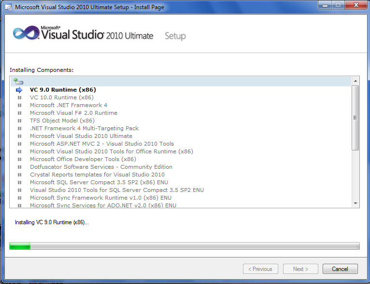Click the 'Installing VC 9.0 Runtime (x86)...' status text
Screen dimensions: 370x284
pos(52,222)
